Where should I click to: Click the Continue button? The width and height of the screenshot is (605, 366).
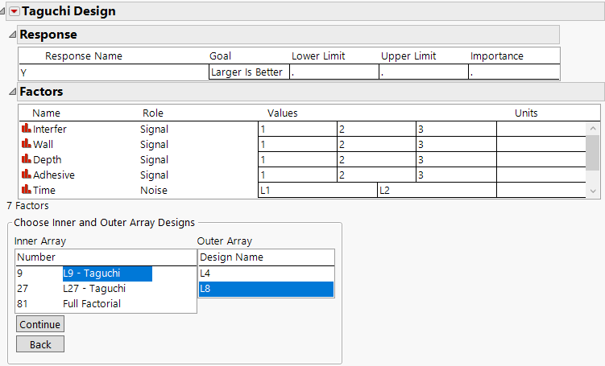(40, 324)
